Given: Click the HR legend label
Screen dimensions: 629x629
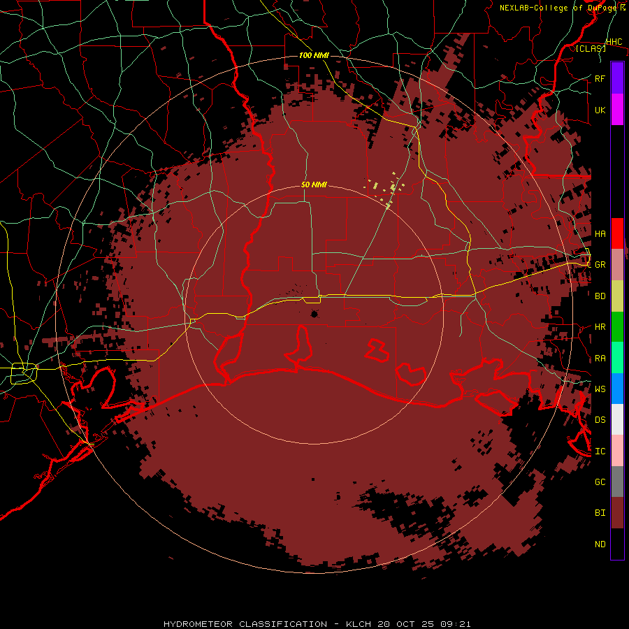Looking at the screenshot, I should [x=600, y=327].
